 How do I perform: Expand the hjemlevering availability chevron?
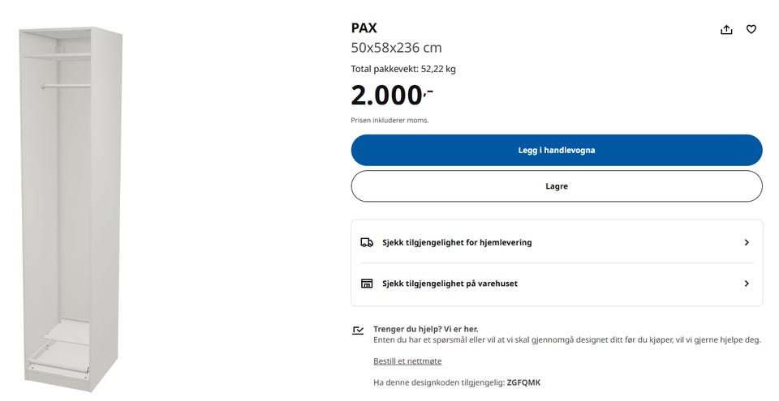pos(747,242)
